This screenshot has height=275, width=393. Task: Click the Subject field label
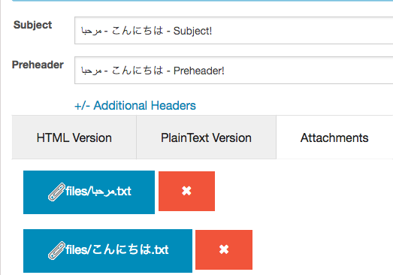click(32, 25)
